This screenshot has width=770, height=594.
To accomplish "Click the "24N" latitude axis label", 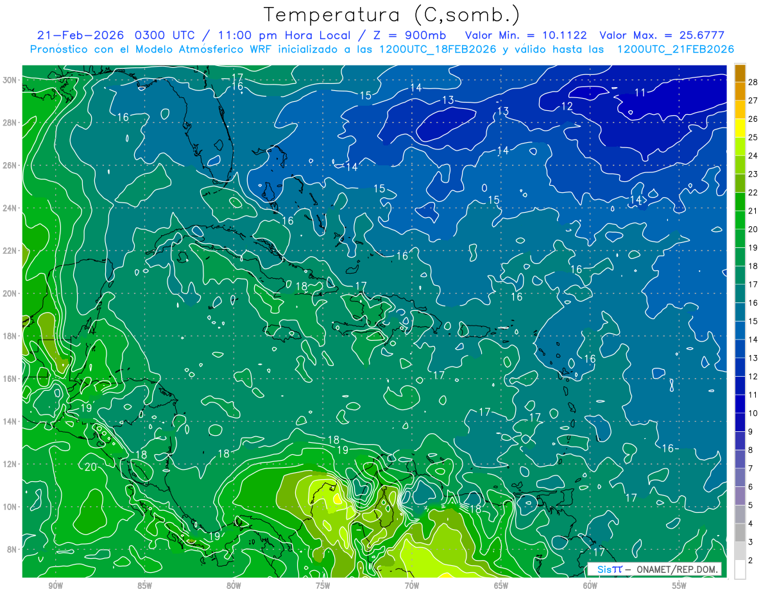I will 10,208.
